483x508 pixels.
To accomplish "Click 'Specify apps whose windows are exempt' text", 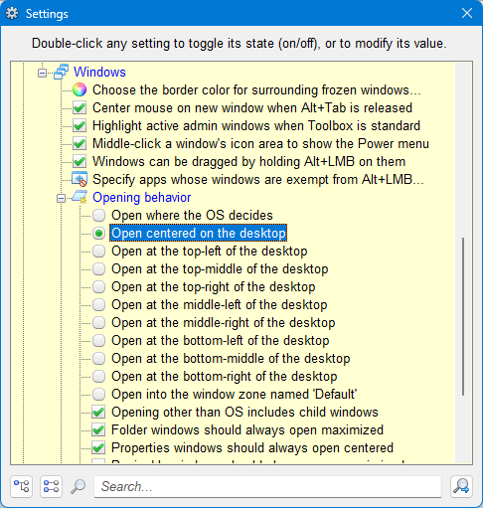I will (258, 179).
